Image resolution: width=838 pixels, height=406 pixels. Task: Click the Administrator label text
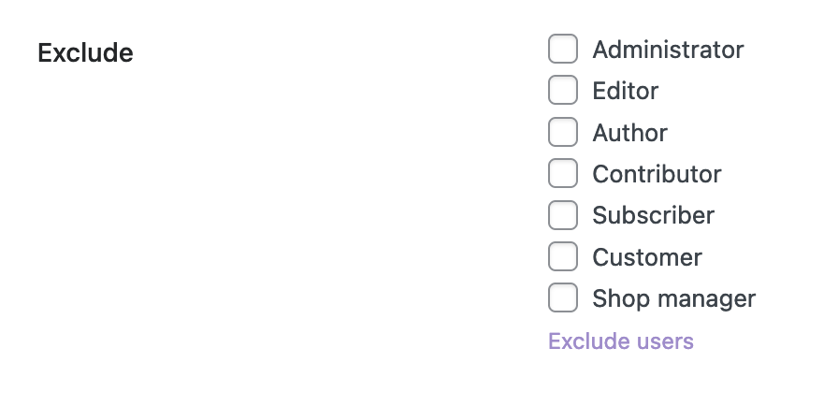coord(668,50)
